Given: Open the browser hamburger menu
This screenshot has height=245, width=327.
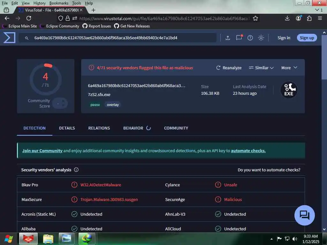Looking at the screenshot, I should [x=320, y=18].
